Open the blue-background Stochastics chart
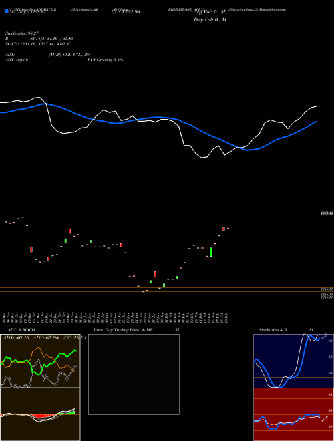Viewport: 334px width, 441px height. [293, 361]
